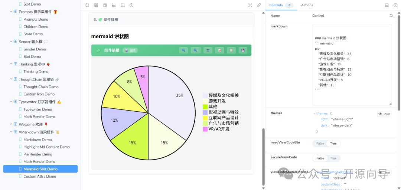Click the clipboard copy icon in green toolbar
This screenshot has height=190, width=401.
click(x=231, y=50)
